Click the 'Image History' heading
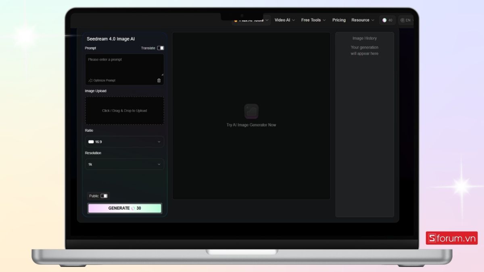 point(365,38)
